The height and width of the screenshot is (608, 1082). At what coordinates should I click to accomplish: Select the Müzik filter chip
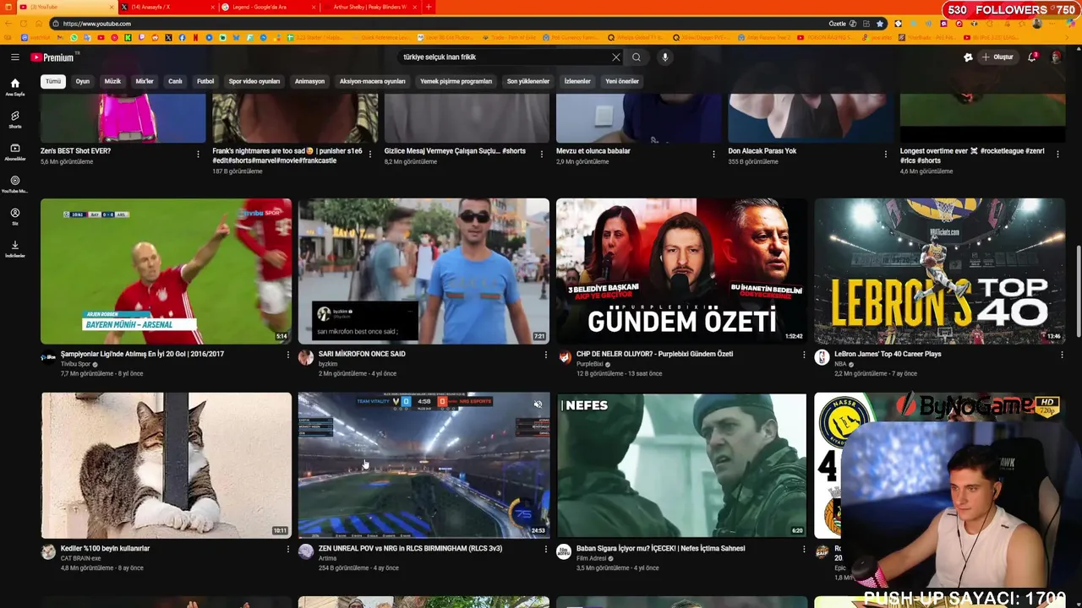coord(112,81)
